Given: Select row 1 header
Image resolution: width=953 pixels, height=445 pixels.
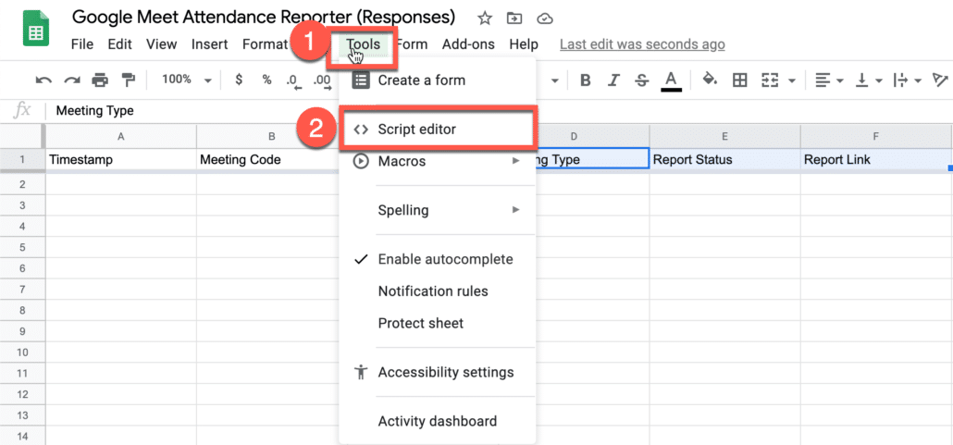Looking at the screenshot, I should click(22, 160).
